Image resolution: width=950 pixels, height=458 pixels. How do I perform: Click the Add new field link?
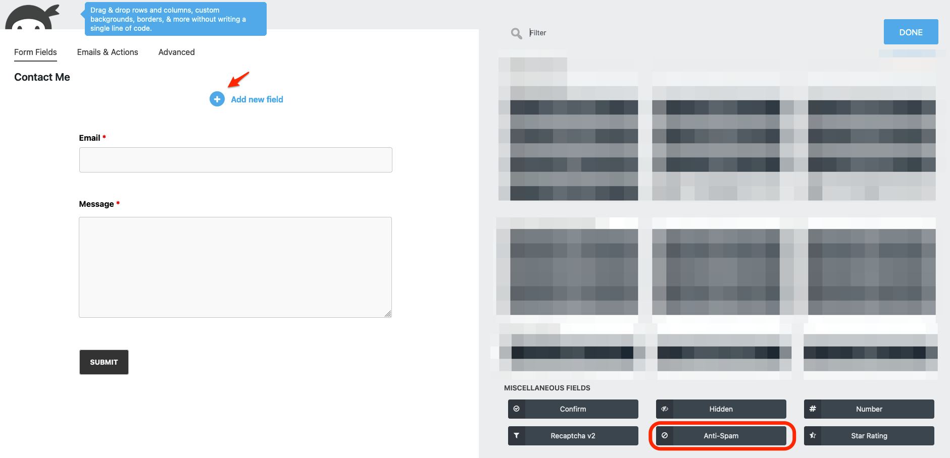pos(257,99)
